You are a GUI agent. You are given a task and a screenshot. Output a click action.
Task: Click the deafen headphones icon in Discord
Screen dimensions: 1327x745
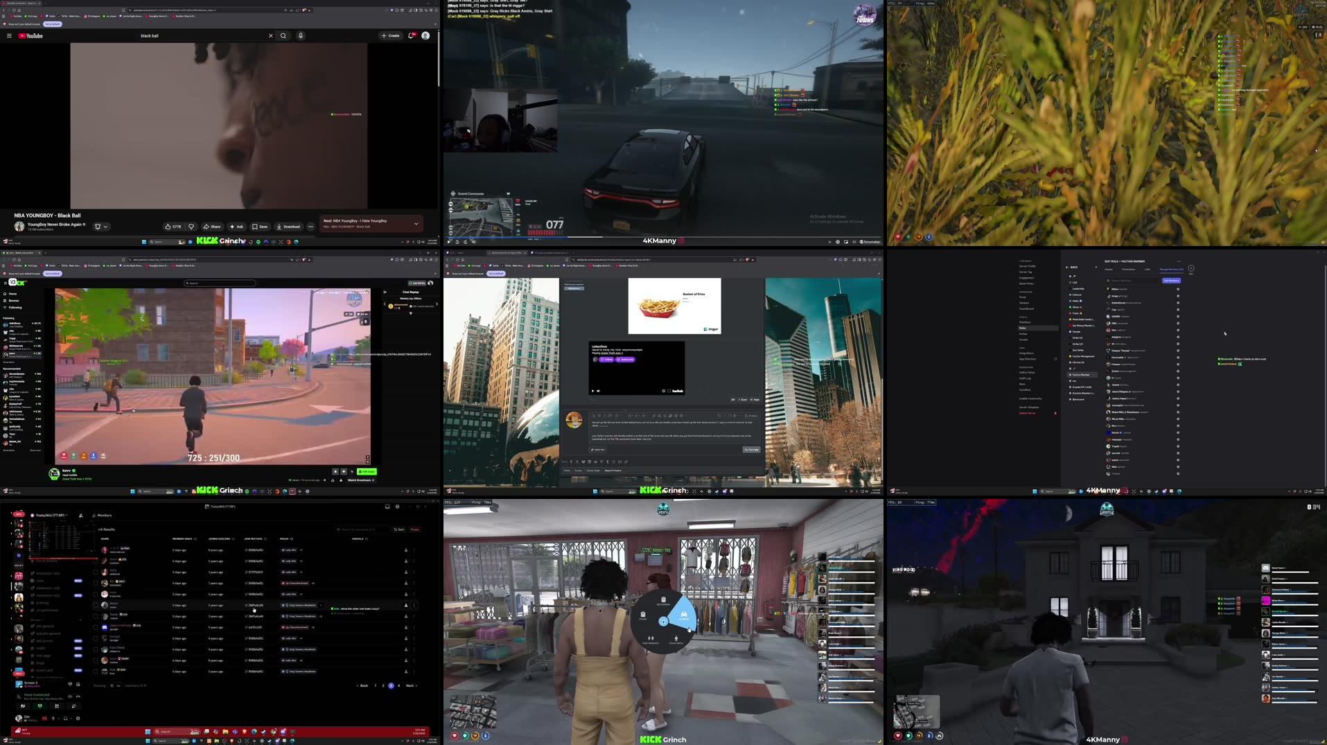(x=66, y=719)
